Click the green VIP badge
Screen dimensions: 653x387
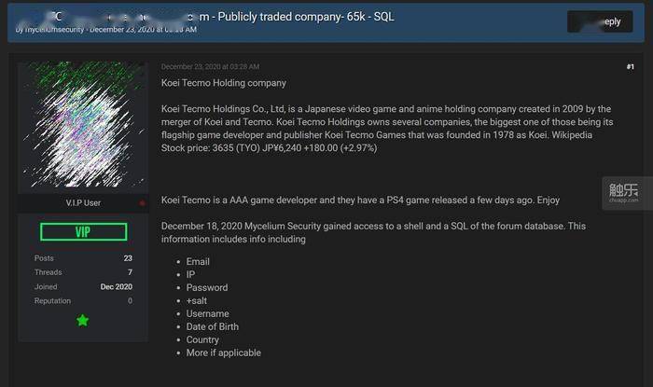tap(84, 232)
